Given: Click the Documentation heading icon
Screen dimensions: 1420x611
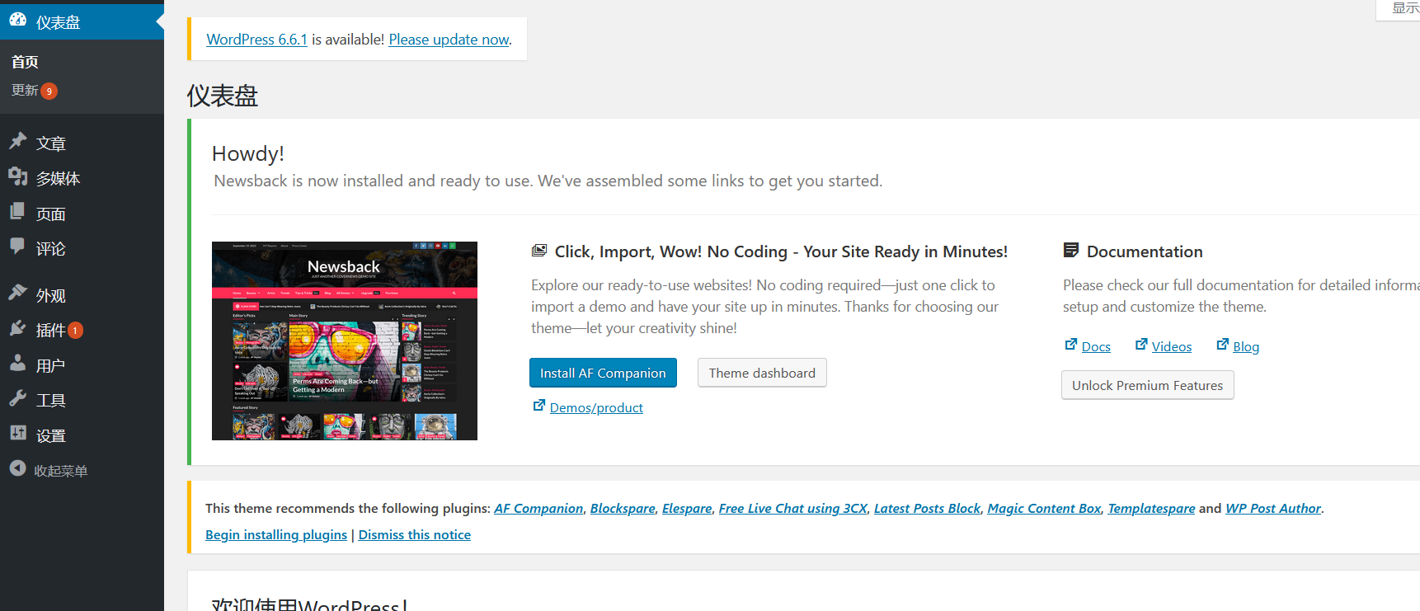Looking at the screenshot, I should coord(1071,251).
